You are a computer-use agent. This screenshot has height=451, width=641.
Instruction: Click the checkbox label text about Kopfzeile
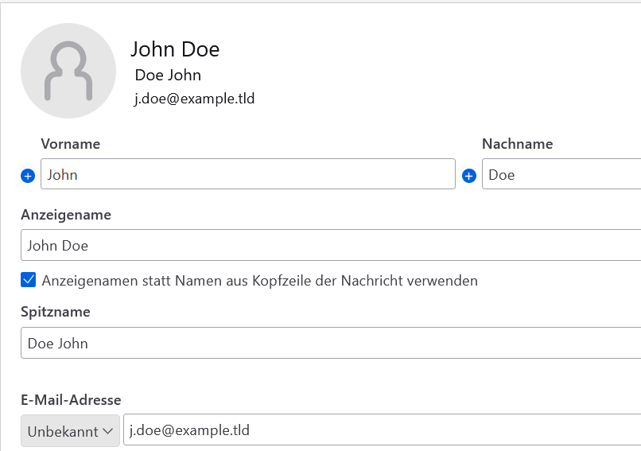click(259, 281)
